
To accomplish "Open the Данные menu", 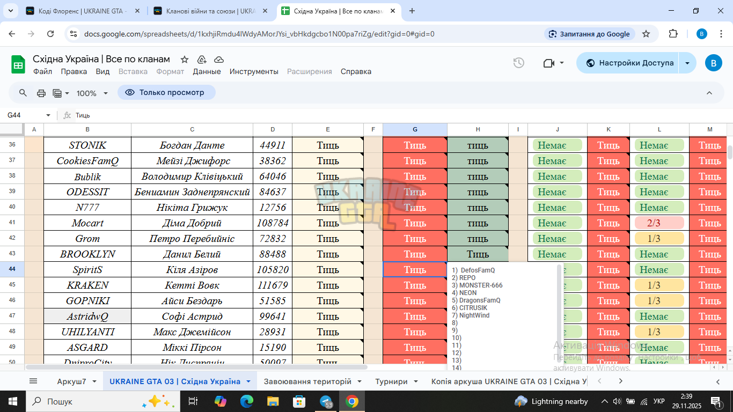I will (x=207, y=71).
